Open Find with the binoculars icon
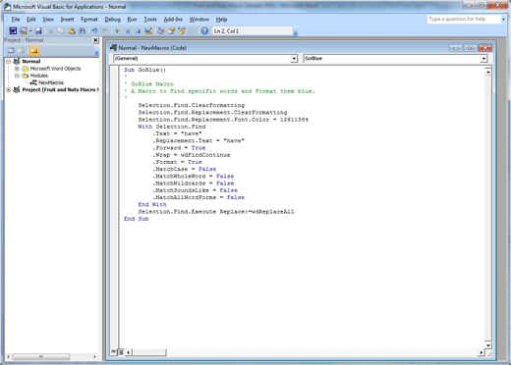 pos(82,31)
